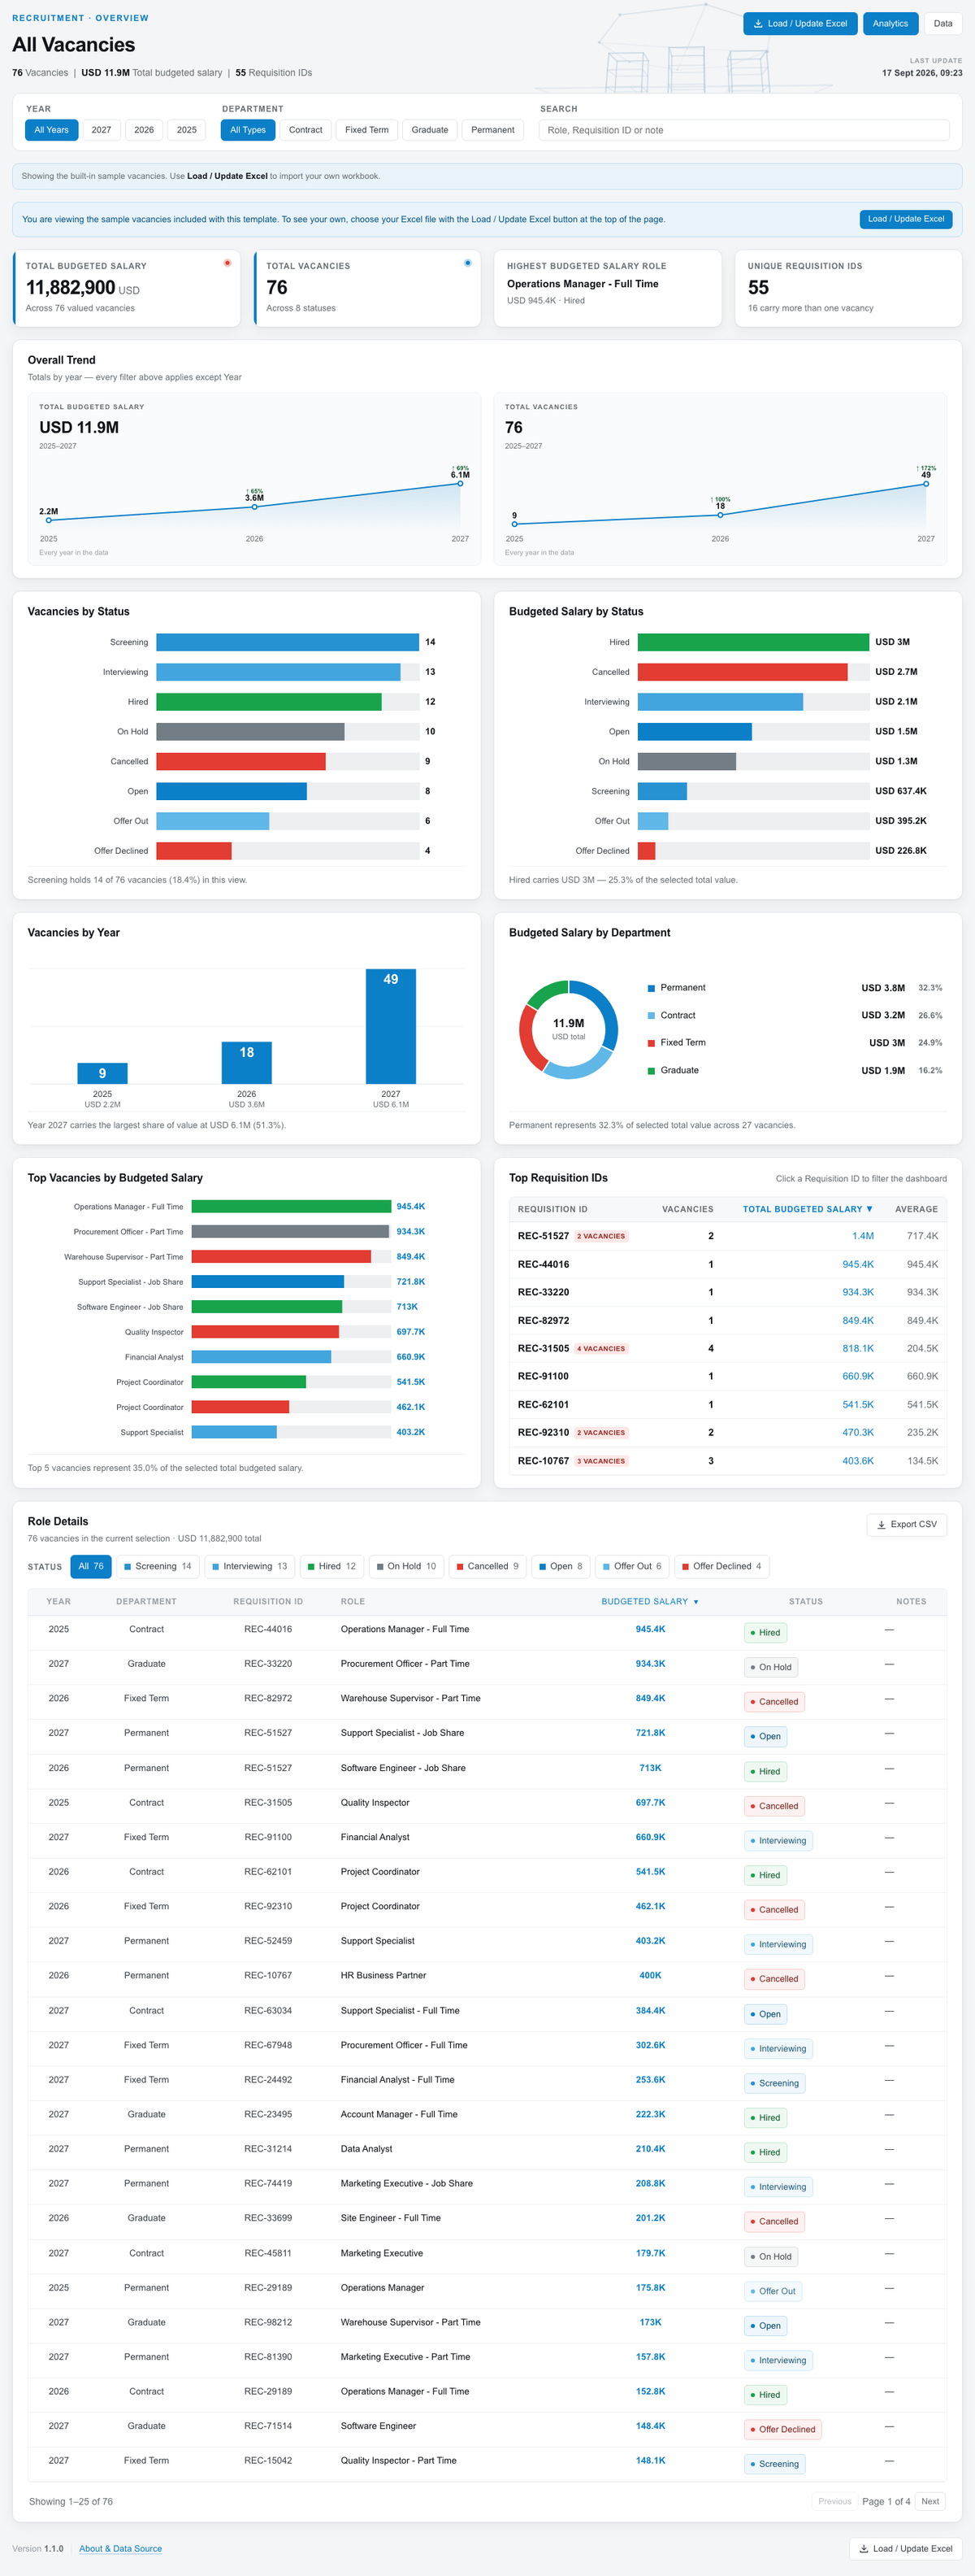The height and width of the screenshot is (2576, 975).
Task: Switch to the Analytics tab
Action: coord(890,23)
